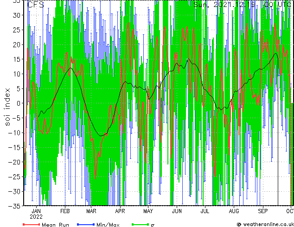Select the y-axis value 15

pos(17,59)
